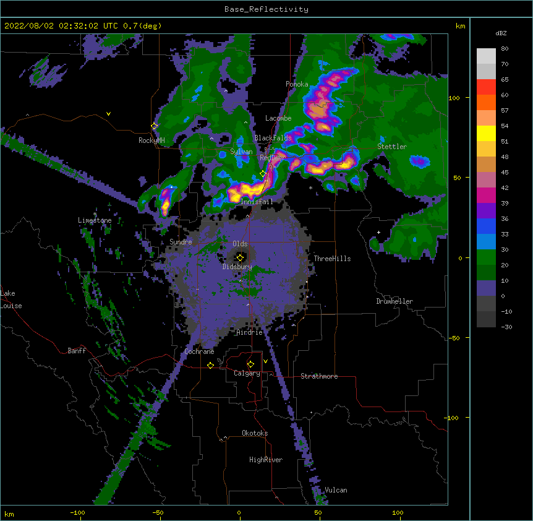The height and width of the screenshot is (521, 533).
Task: Click the 0 tick on bottom axis
Action: 239,512
